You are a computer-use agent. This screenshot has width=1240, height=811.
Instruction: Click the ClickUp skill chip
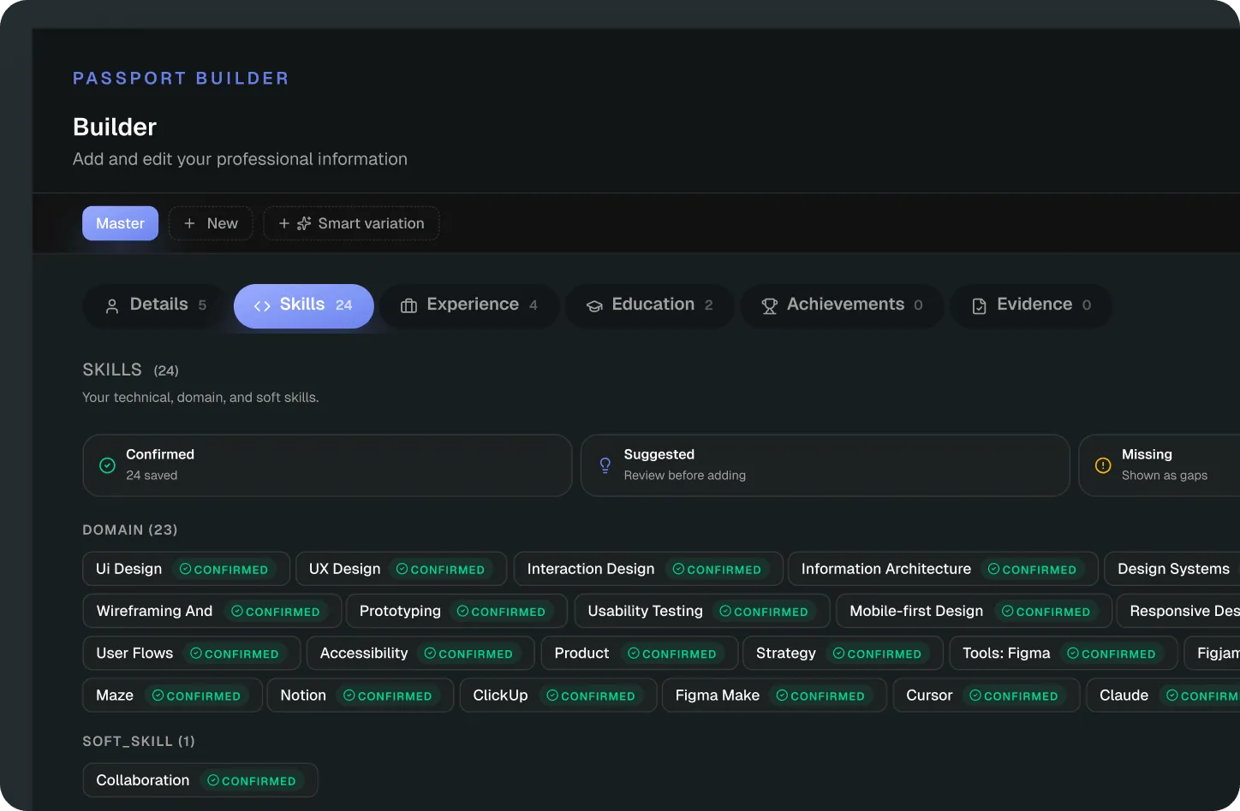[558, 696]
